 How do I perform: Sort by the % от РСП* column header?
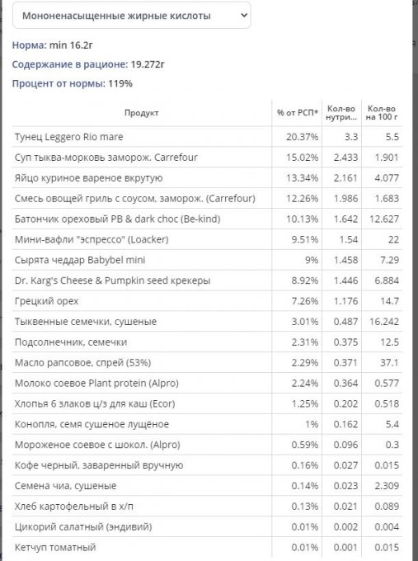(297, 113)
